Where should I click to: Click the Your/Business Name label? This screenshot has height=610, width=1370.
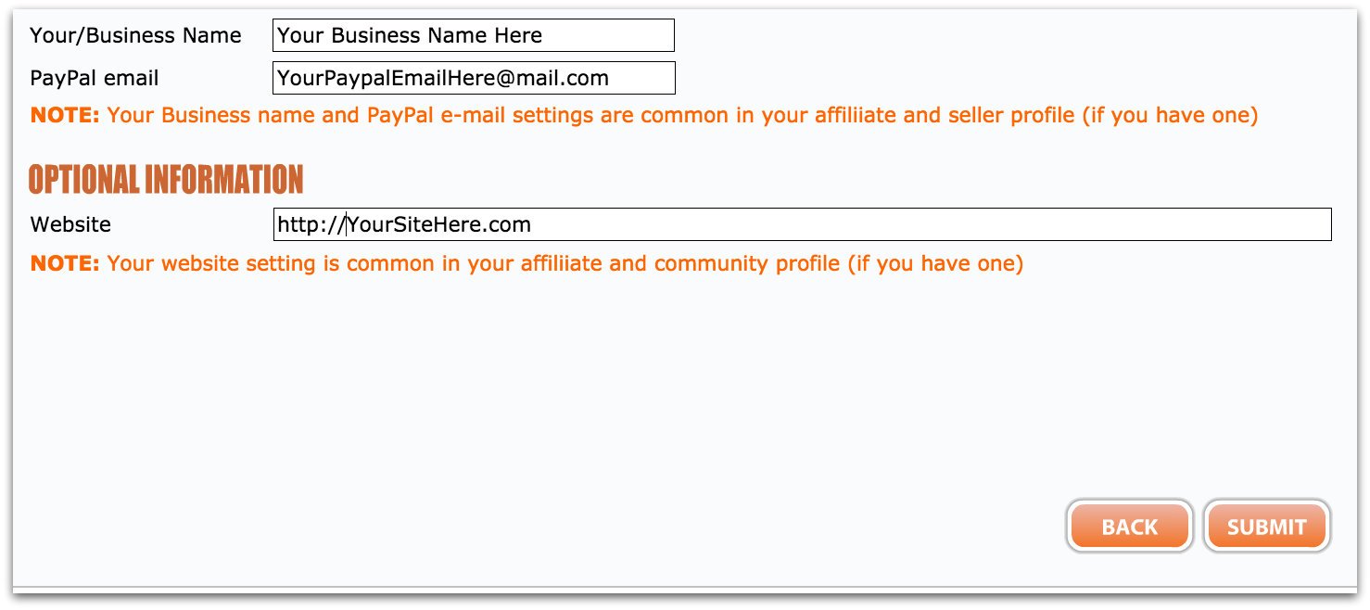coord(135,35)
